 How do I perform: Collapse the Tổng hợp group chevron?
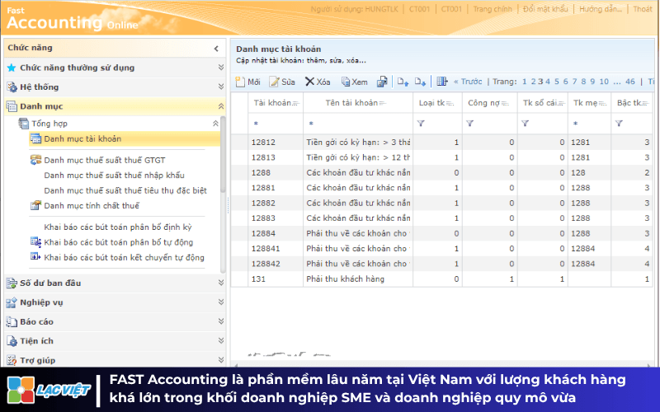pos(215,123)
